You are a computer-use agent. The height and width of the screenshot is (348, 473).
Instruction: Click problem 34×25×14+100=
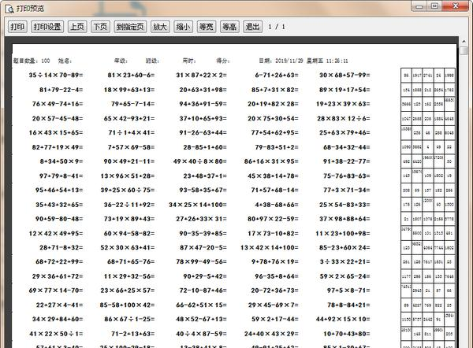pos(198,205)
